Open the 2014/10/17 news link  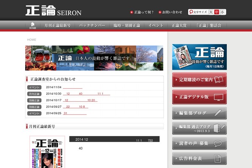(80, 100)
